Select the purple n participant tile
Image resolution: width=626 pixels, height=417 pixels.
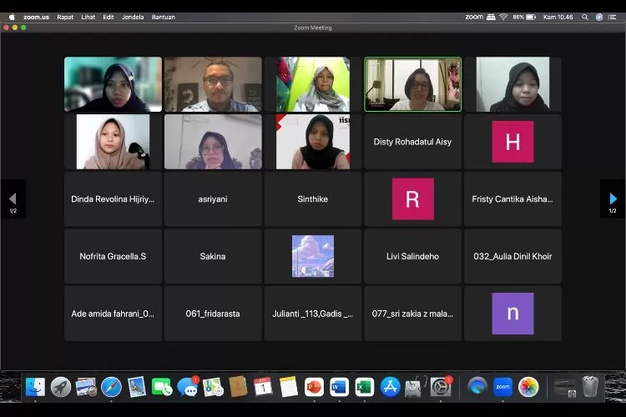point(512,314)
